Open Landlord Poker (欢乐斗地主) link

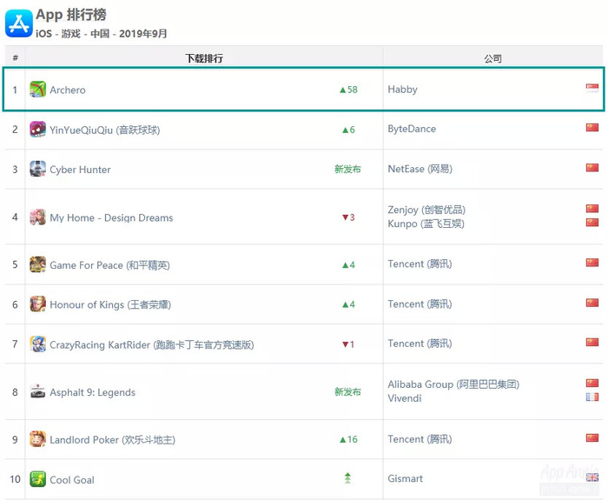tap(112, 440)
